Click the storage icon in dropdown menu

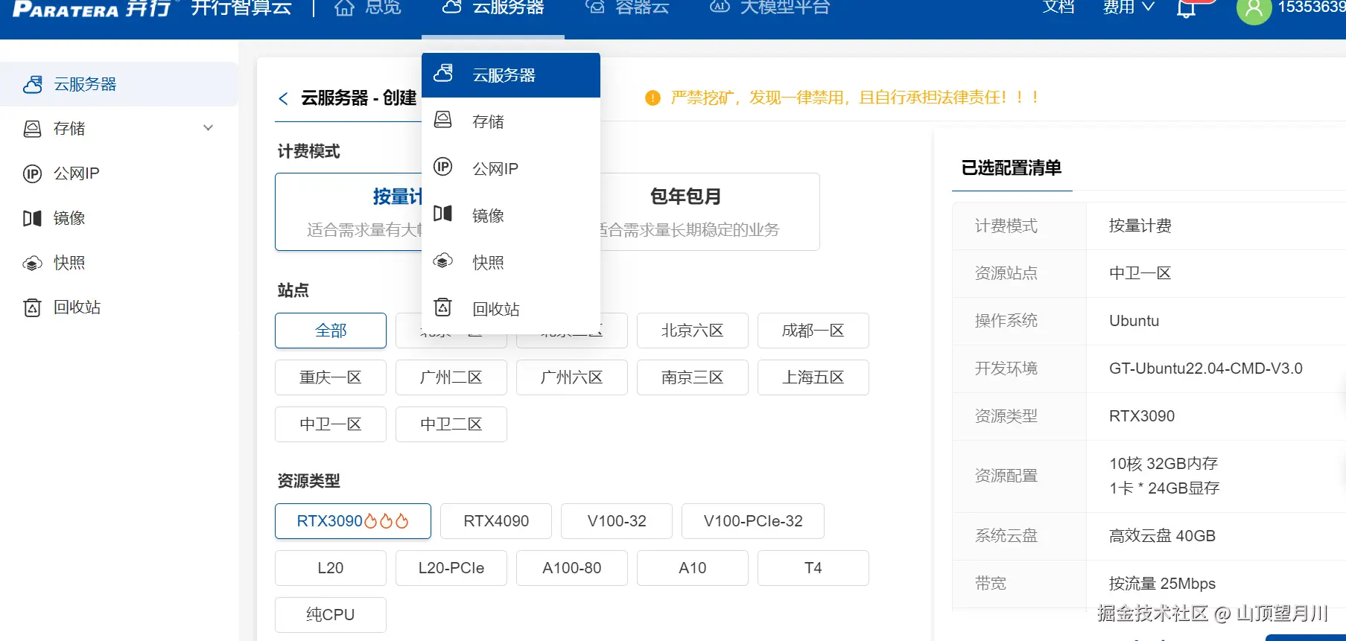[443, 120]
